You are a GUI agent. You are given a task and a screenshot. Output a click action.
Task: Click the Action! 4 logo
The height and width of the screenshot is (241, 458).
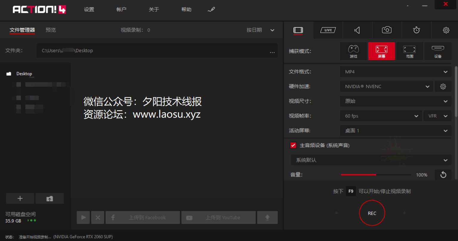39,10
